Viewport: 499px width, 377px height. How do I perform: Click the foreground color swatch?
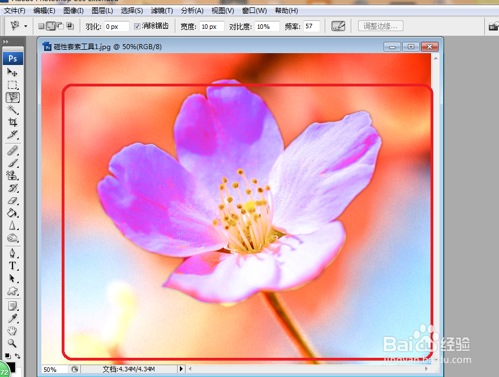tap(11, 367)
